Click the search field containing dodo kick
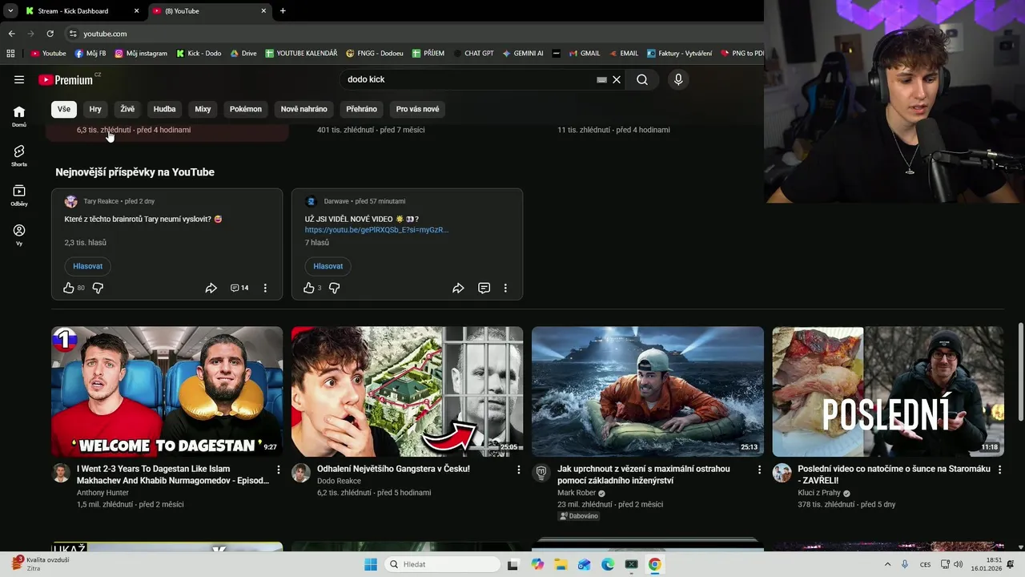The height and width of the screenshot is (577, 1025). 468,79
